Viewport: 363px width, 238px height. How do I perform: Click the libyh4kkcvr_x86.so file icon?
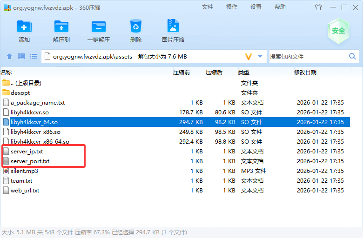pyautogui.click(x=6, y=132)
